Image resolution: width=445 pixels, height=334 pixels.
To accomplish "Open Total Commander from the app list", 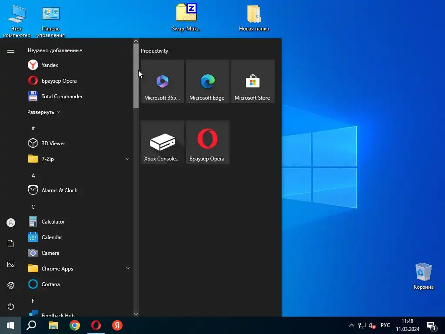I will (x=78, y=96).
